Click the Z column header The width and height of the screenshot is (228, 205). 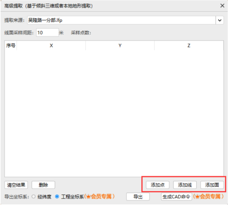pyautogui.click(x=189, y=46)
